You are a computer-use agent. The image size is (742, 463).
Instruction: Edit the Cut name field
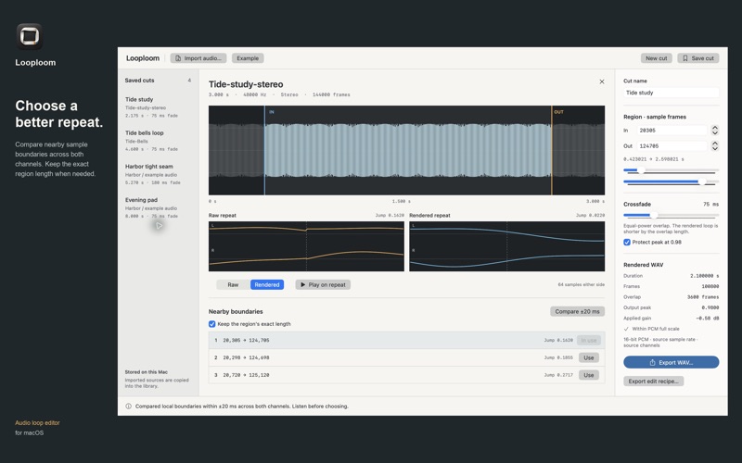(671, 93)
